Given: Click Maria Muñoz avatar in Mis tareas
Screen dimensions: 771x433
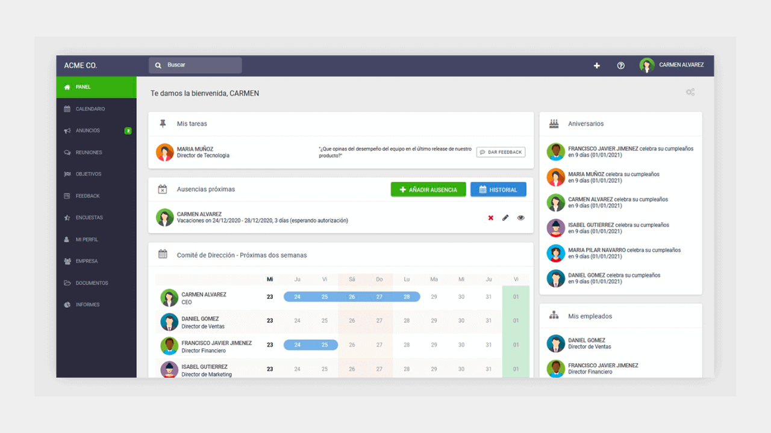Looking at the screenshot, I should (x=164, y=152).
